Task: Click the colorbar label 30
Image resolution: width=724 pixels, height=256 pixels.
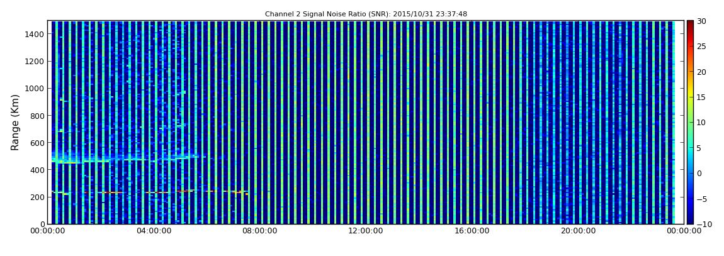Action: coord(702,21)
